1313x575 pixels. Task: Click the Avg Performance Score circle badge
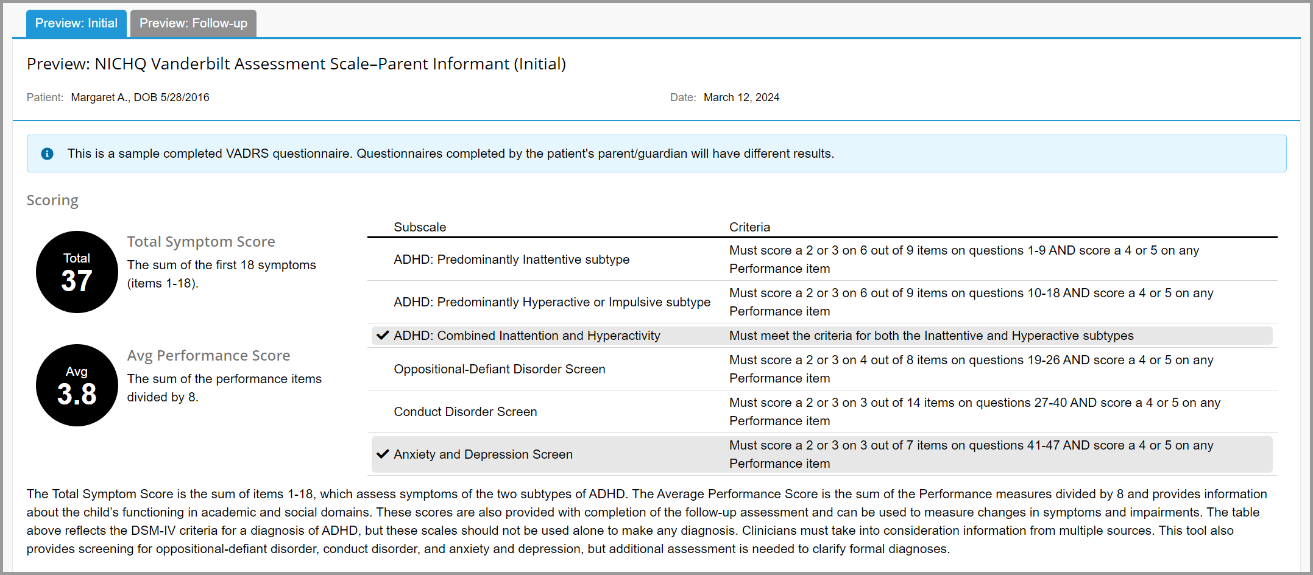coord(77,385)
